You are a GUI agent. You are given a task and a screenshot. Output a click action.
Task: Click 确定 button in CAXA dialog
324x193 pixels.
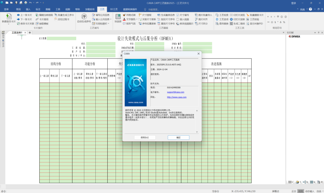178,137
